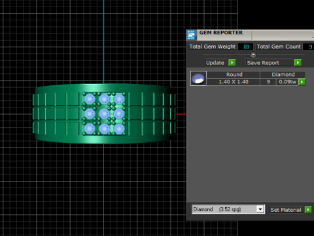Select the bottom-right gem on the ring
314x236 pixels.
click(119, 129)
